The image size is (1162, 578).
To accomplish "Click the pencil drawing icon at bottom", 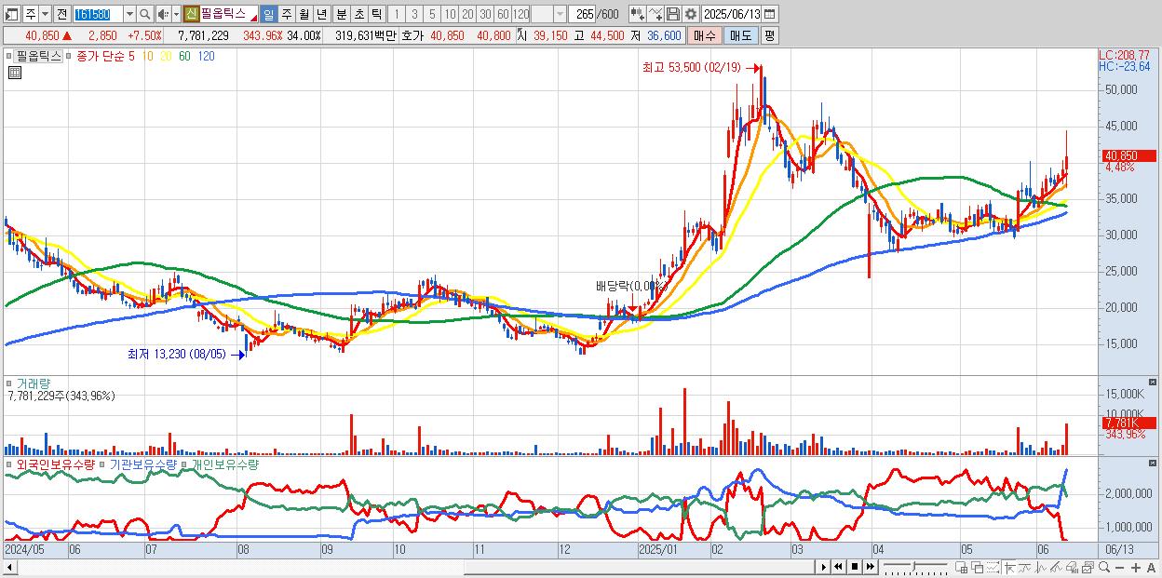I will point(1057,567).
